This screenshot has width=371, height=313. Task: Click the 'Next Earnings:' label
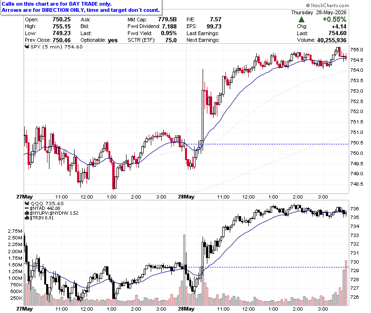point(203,40)
